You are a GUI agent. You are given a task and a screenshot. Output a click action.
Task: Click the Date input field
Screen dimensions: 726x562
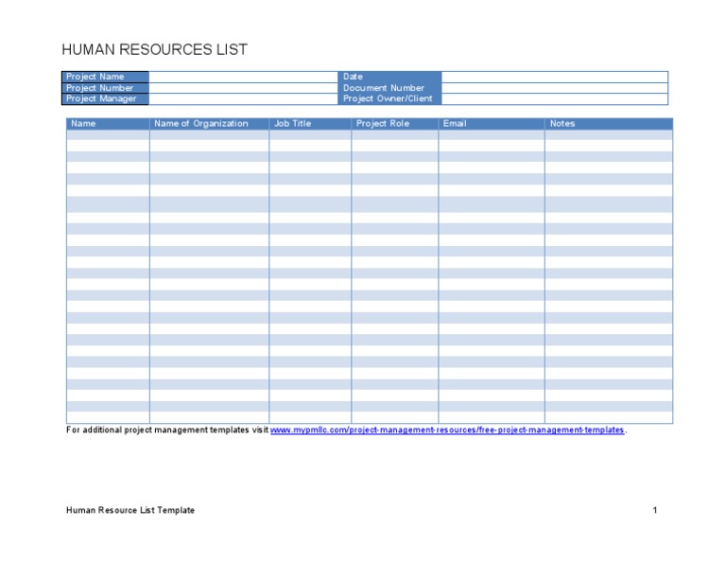pyautogui.click(x=554, y=77)
